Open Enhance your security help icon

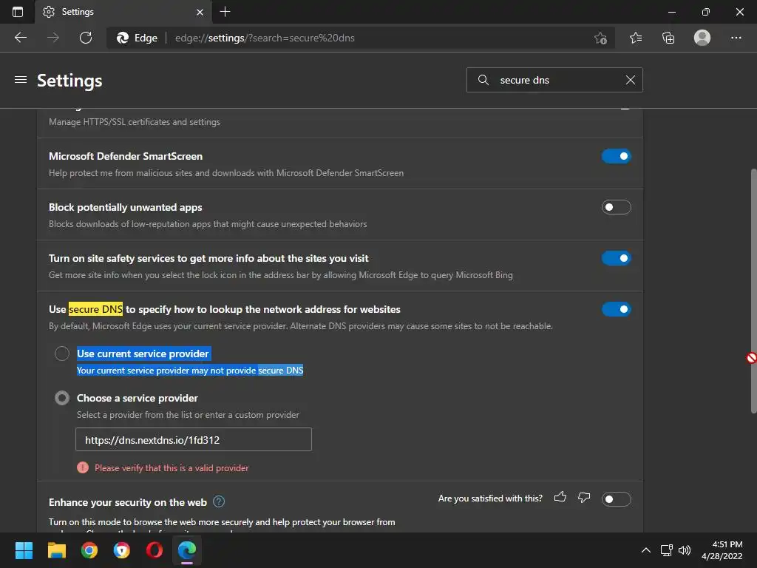point(219,502)
